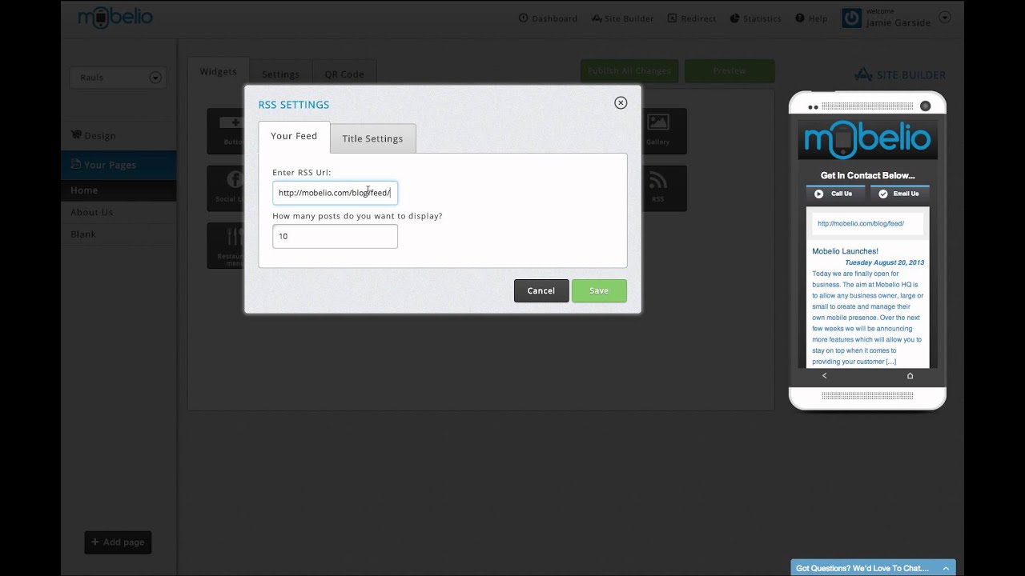
Task: Select the Blank page in sidebar
Action: tap(83, 234)
